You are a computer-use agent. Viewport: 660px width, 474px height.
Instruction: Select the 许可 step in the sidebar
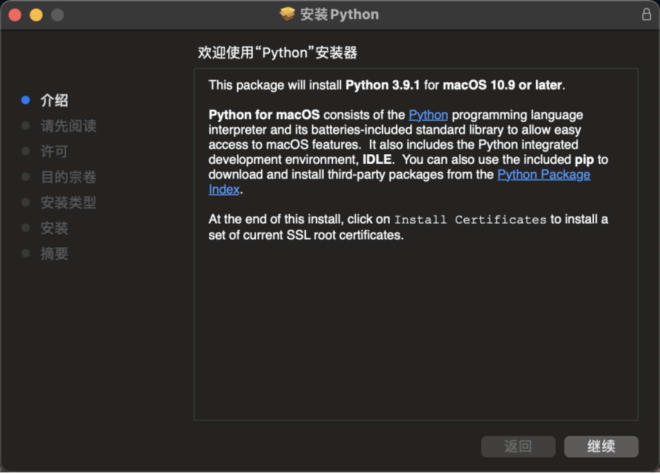click(x=54, y=152)
